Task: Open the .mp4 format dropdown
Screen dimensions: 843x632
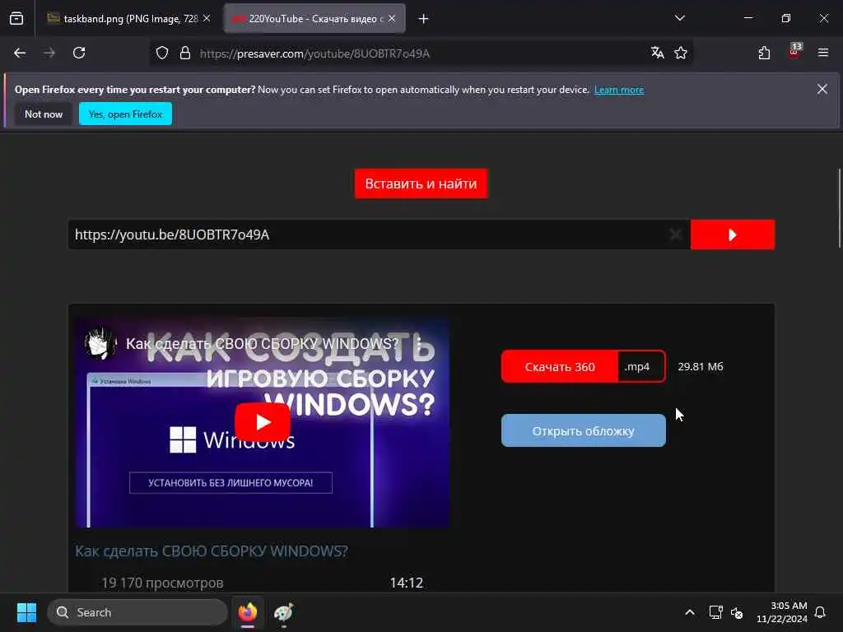Action: pos(641,366)
